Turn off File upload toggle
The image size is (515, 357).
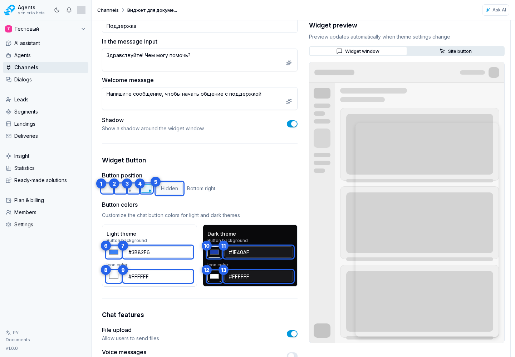(x=292, y=334)
